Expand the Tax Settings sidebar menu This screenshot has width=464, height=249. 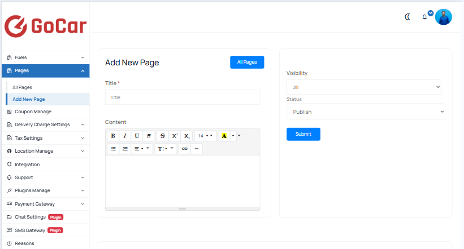[45, 138]
